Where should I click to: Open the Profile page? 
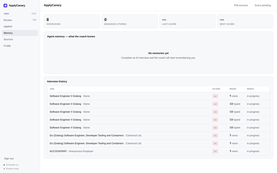(20, 46)
